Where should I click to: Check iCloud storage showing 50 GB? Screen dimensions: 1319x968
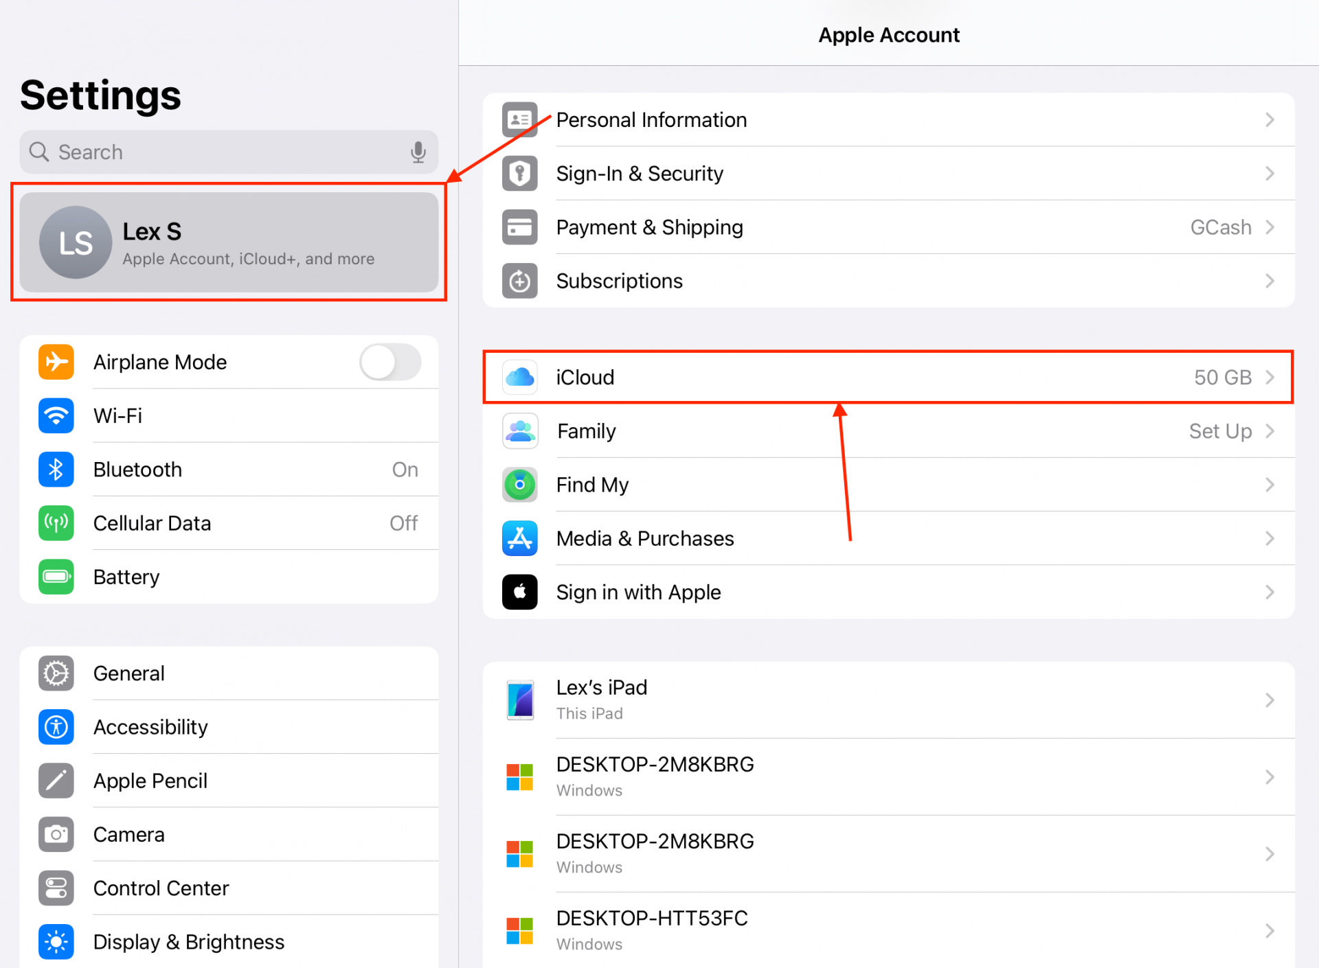[x=1223, y=377]
